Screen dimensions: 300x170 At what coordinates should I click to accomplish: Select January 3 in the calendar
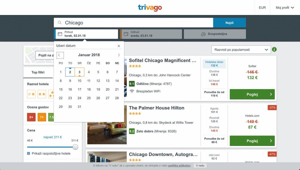point(79,72)
